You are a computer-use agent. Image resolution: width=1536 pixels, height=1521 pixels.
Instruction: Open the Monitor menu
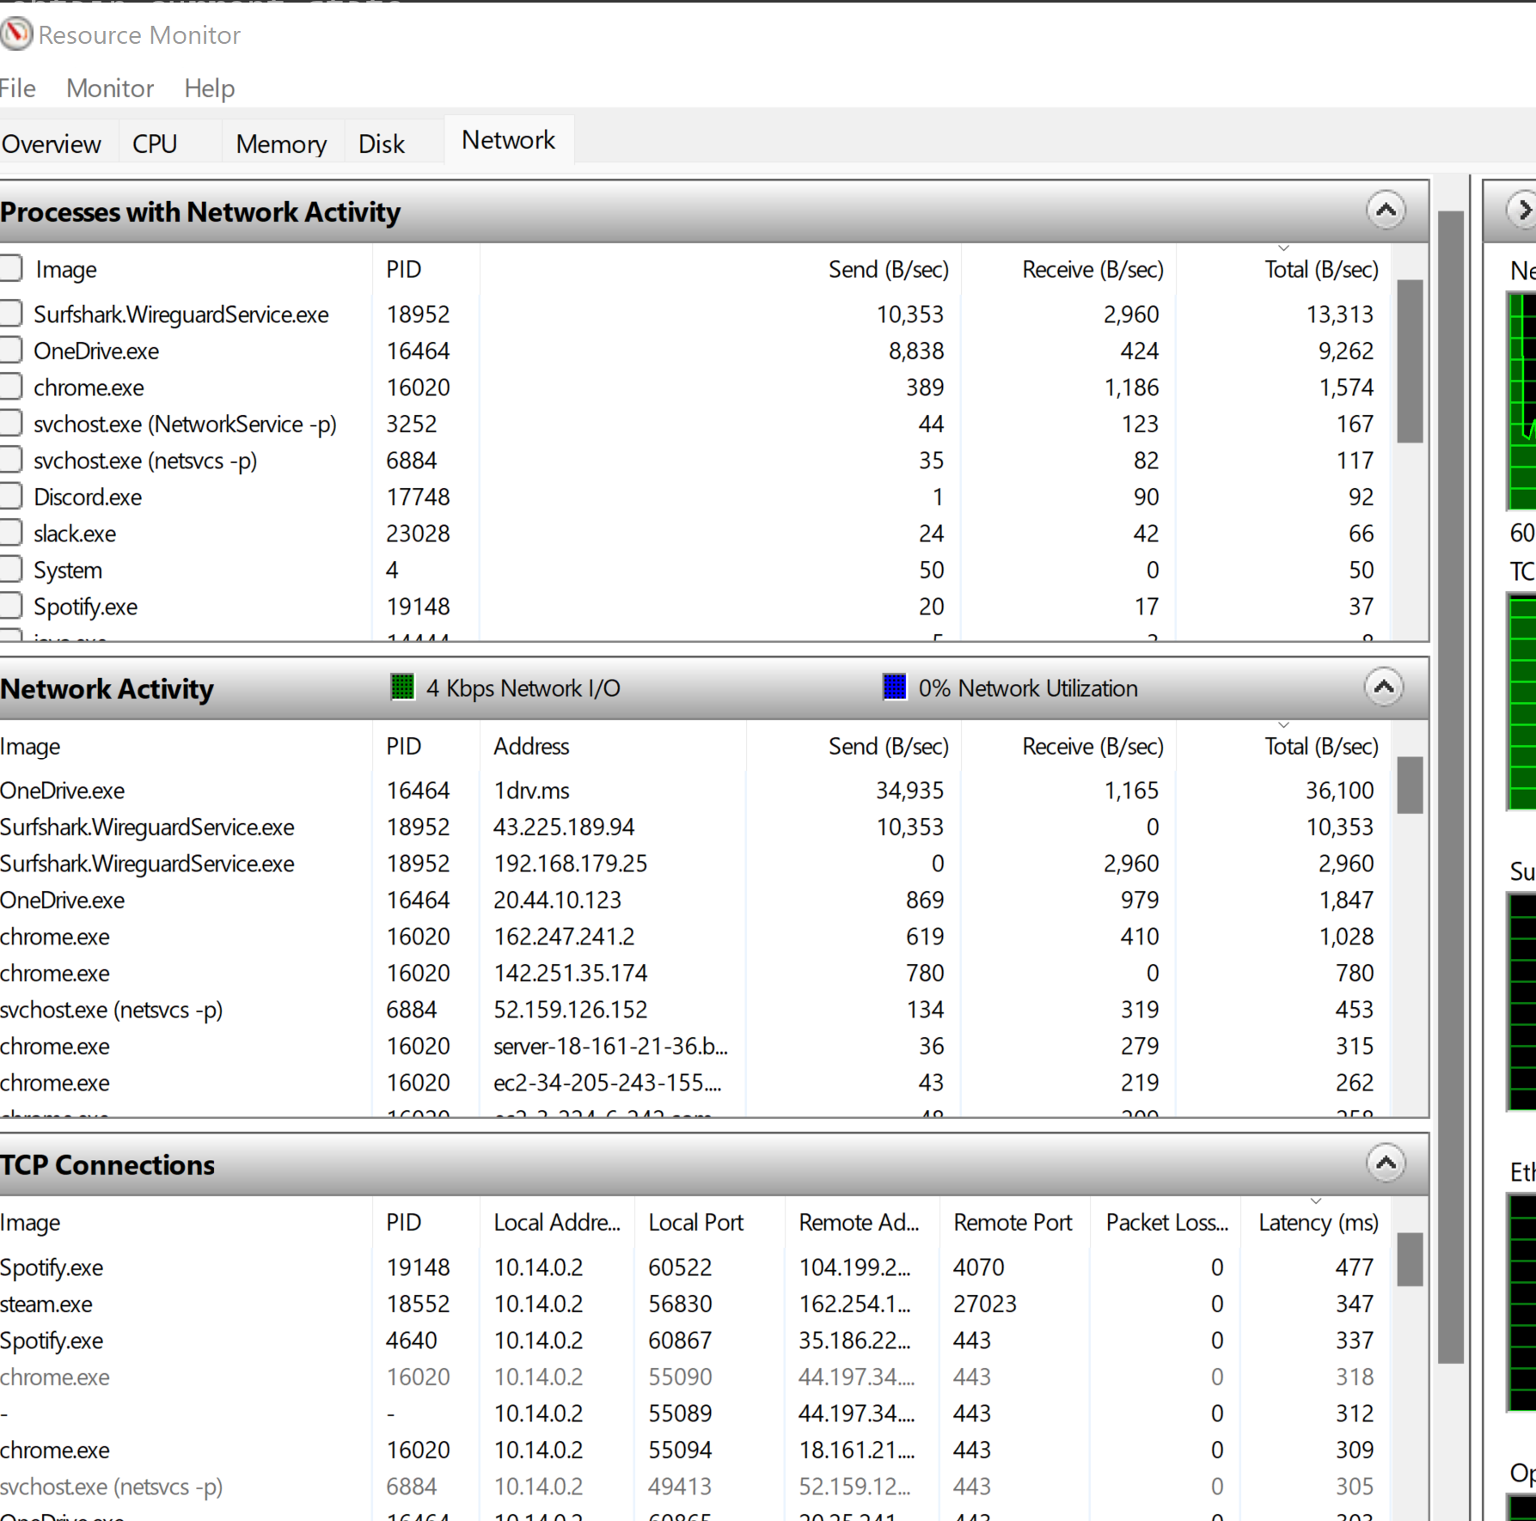(109, 88)
